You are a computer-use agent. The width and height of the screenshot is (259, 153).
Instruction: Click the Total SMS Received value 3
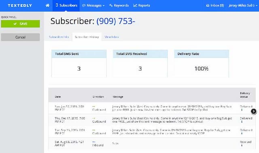[x=140, y=68]
